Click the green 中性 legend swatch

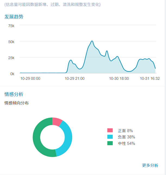pyautogui.click(x=110, y=143)
